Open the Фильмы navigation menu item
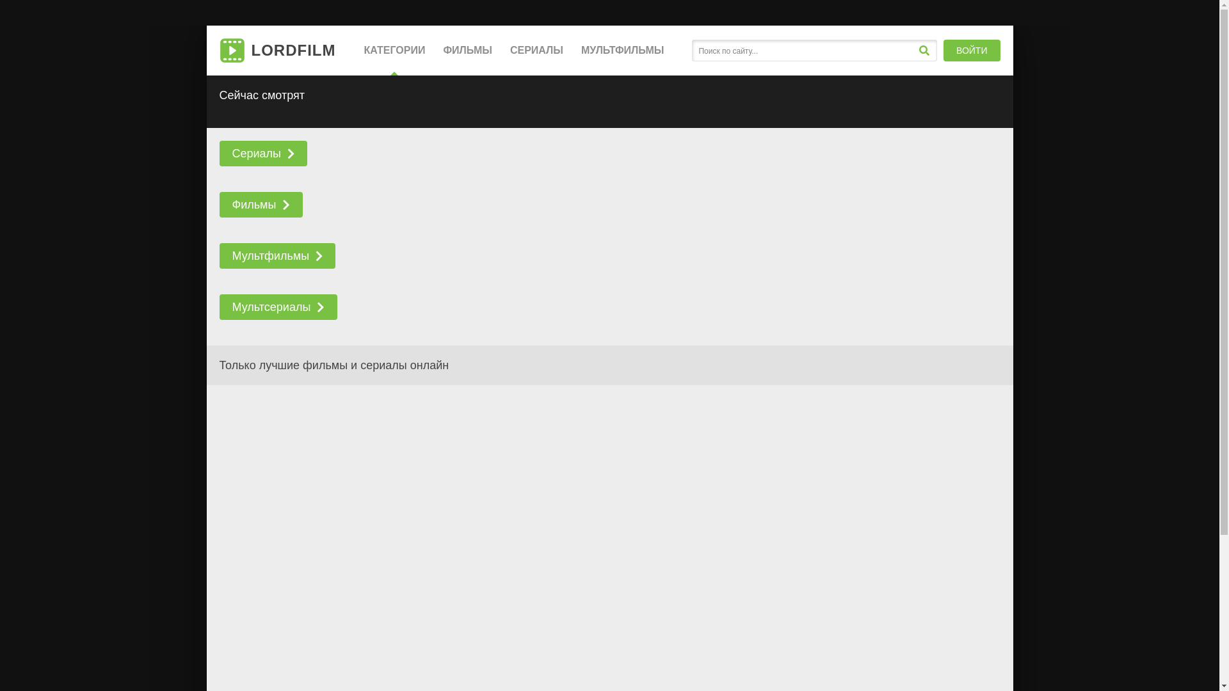This screenshot has width=1229, height=691. coord(467,51)
